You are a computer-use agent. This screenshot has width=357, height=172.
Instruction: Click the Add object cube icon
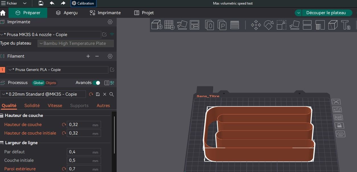157,25
